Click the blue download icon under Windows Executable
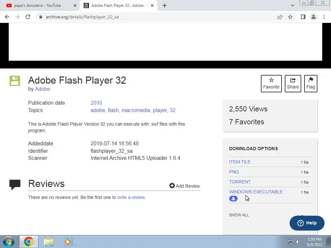This screenshot has width=331, height=248. [x=233, y=199]
